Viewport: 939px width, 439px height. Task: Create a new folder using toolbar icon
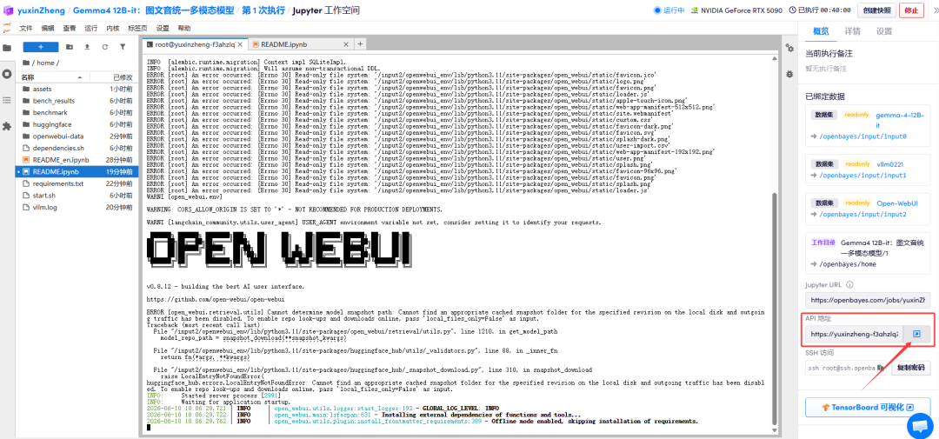[70, 47]
